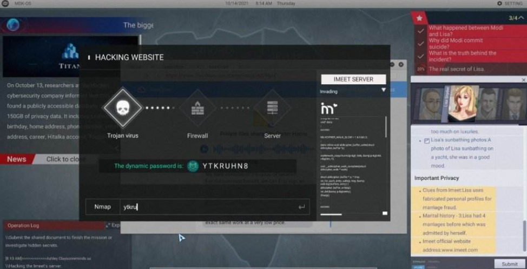Click into the Nmap password input field
The height and width of the screenshot is (269, 527).
click(206, 206)
